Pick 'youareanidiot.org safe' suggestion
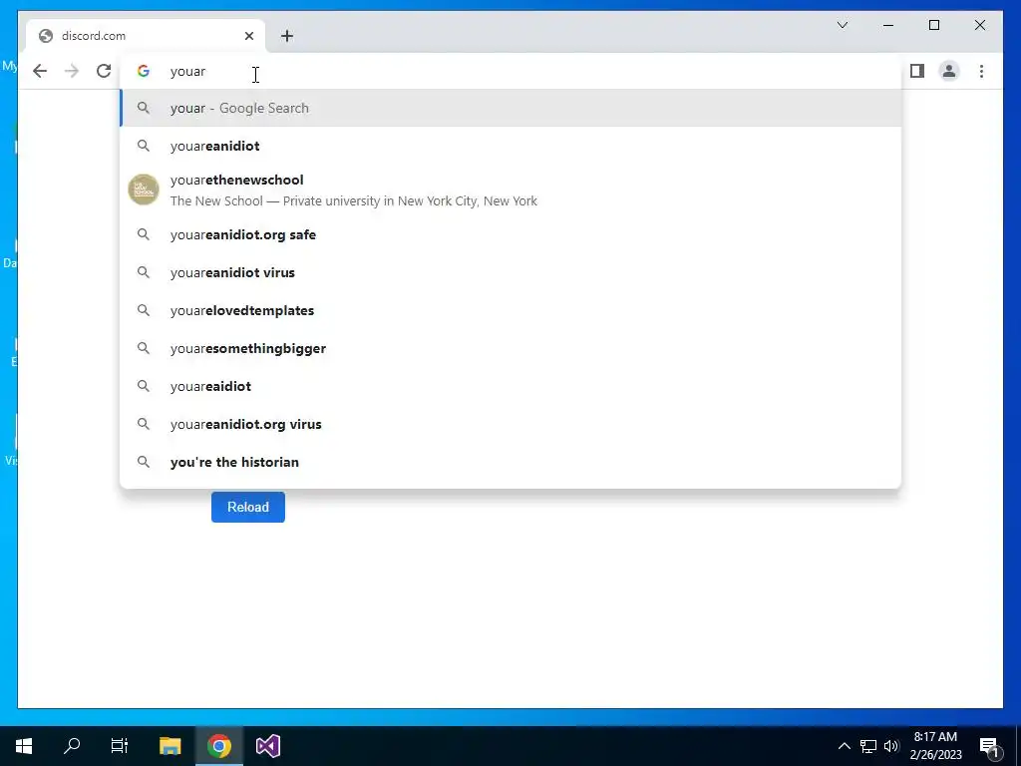Viewport: 1021px width, 766px height. coord(510,234)
